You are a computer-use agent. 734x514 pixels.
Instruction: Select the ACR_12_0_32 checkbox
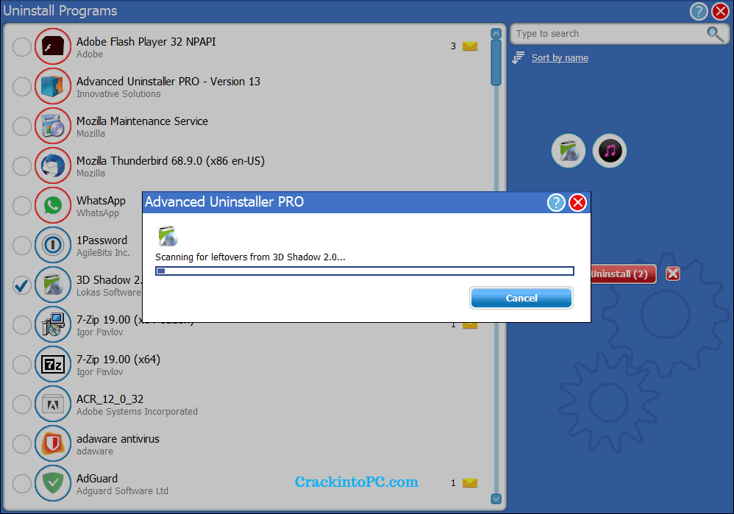click(22, 404)
